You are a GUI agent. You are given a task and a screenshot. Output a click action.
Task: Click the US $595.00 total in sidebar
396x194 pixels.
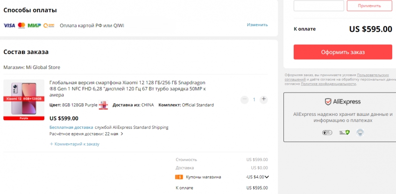click(x=370, y=29)
